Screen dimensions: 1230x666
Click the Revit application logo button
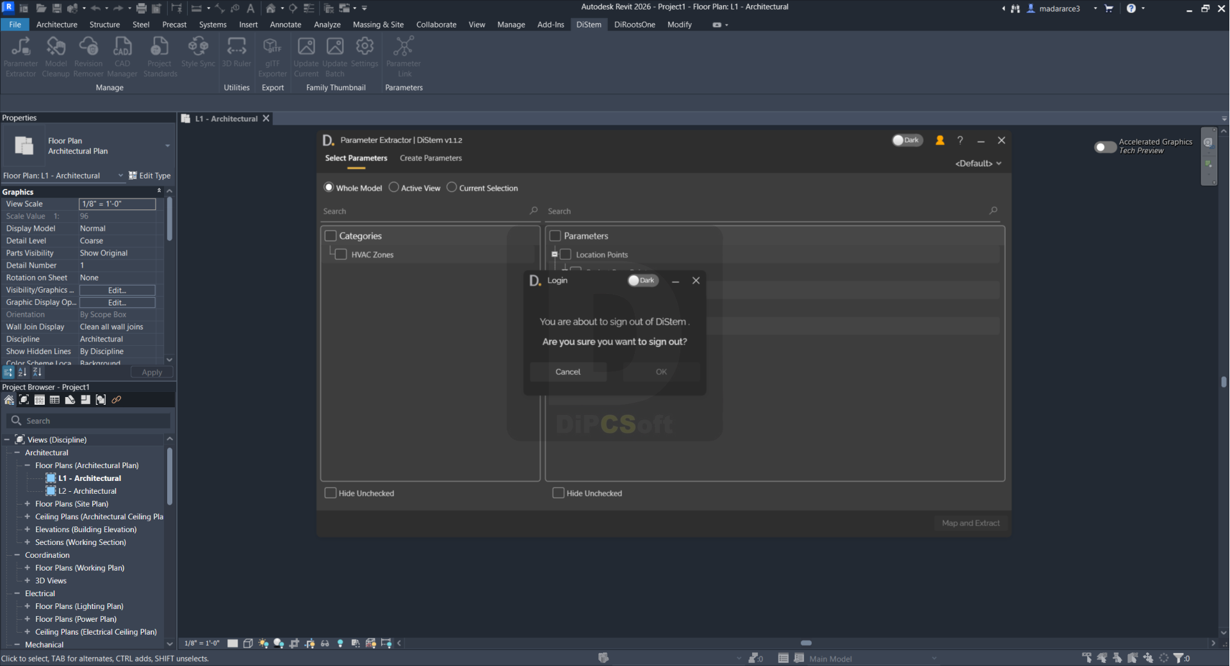tap(8, 8)
